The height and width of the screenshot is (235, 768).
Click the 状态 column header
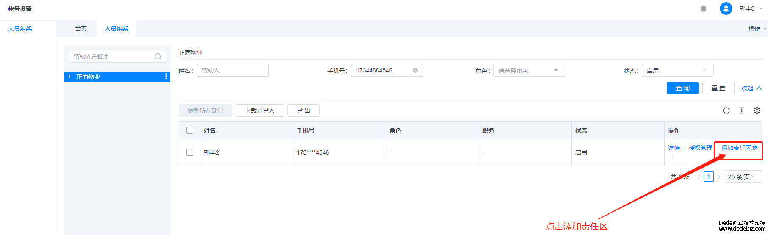[618, 130]
